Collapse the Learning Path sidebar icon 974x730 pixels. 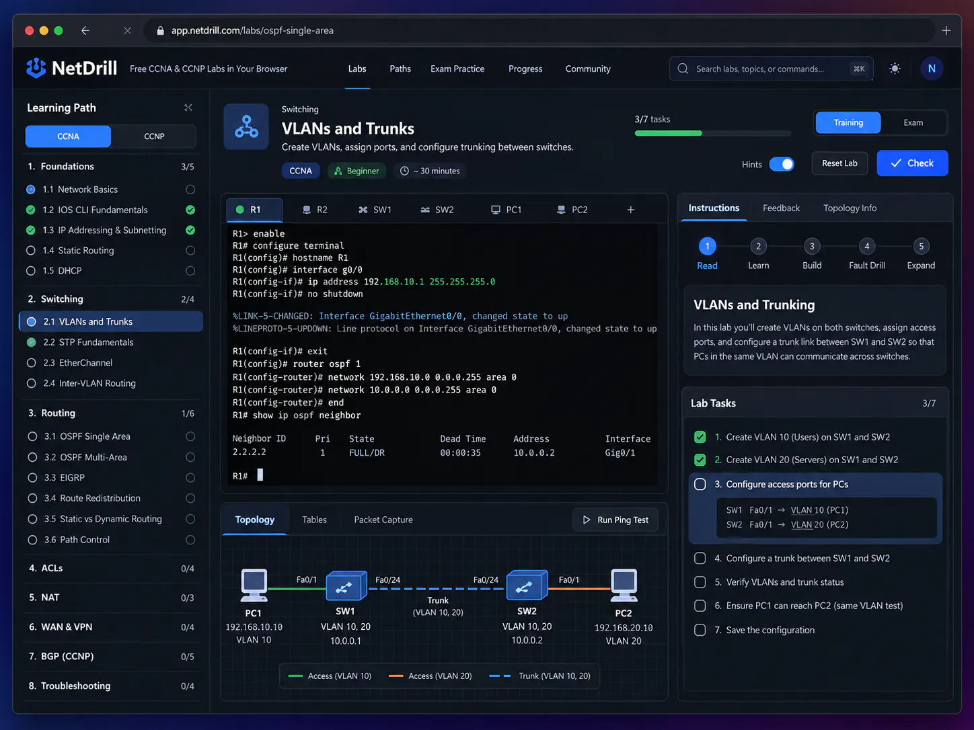[x=188, y=108]
